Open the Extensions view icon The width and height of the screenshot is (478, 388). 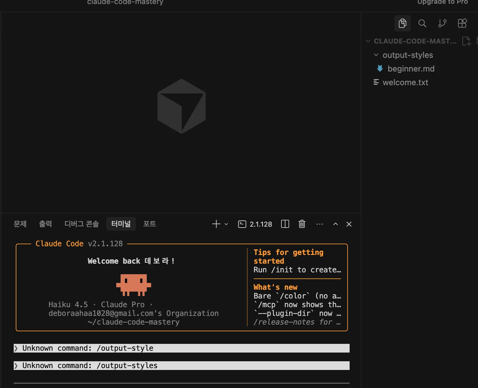pos(462,23)
